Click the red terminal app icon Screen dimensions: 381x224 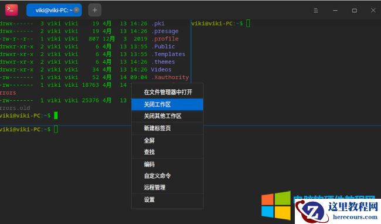click(11, 10)
